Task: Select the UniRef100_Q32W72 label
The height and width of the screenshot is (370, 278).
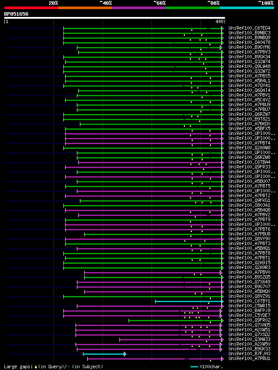Action: [249, 71]
